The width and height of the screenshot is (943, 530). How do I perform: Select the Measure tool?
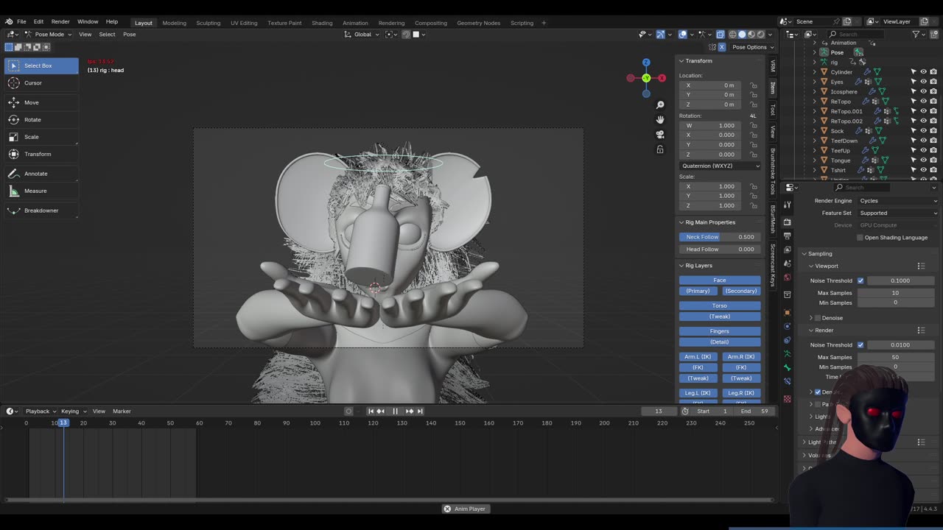pyautogui.click(x=41, y=191)
